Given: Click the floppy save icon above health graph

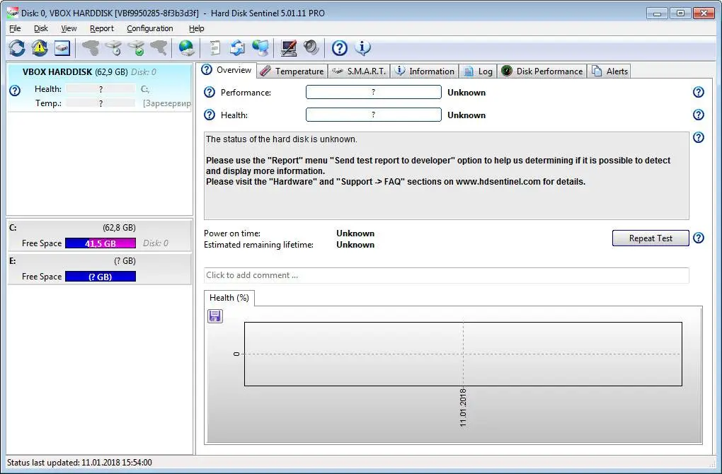Looking at the screenshot, I should [215, 316].
